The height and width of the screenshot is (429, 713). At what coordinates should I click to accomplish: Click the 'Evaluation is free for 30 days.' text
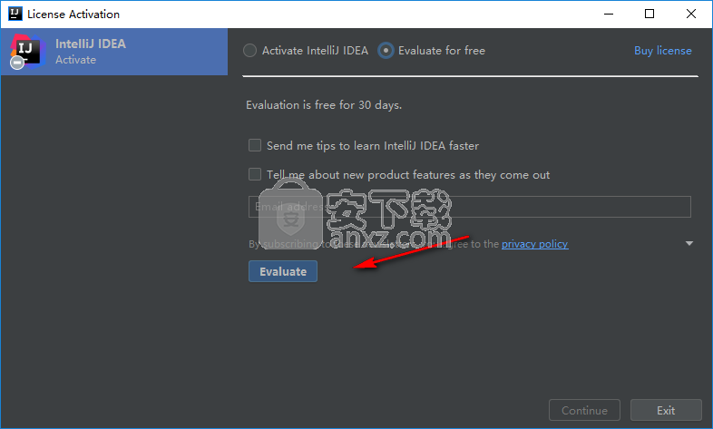pyautogui.click(x=324, y=105)
